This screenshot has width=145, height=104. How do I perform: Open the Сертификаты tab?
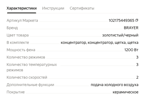pyautogui.click(x=82, y=8)
